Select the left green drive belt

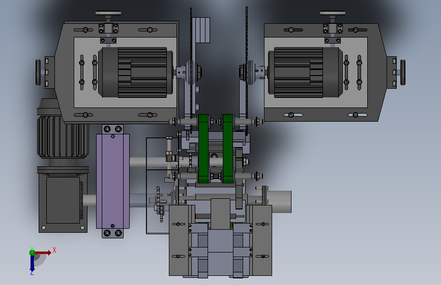point(203,149)
